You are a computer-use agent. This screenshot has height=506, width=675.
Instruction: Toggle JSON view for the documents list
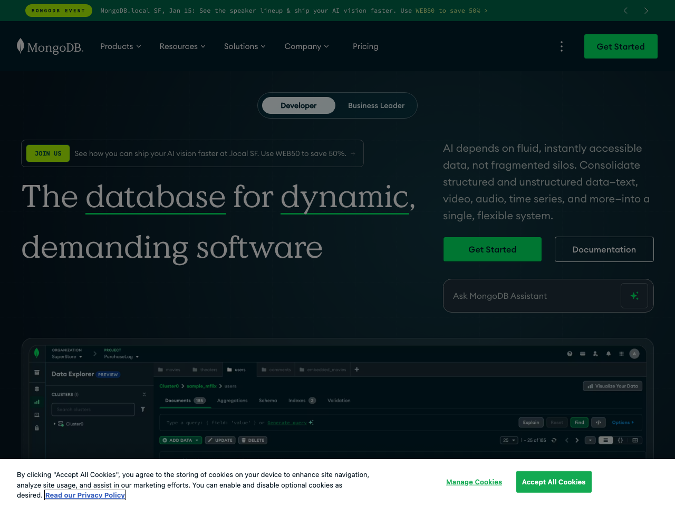click(620, 440)
